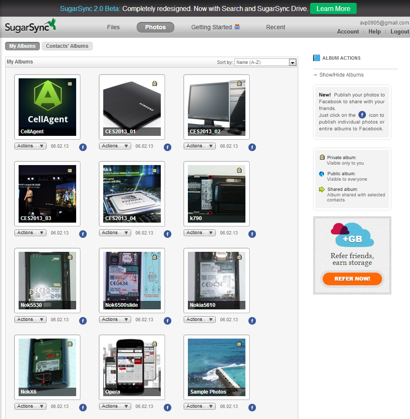Click the Facebook icon in the New! tip box
Viewport: 410px width, 419px height.
[362, 115]
